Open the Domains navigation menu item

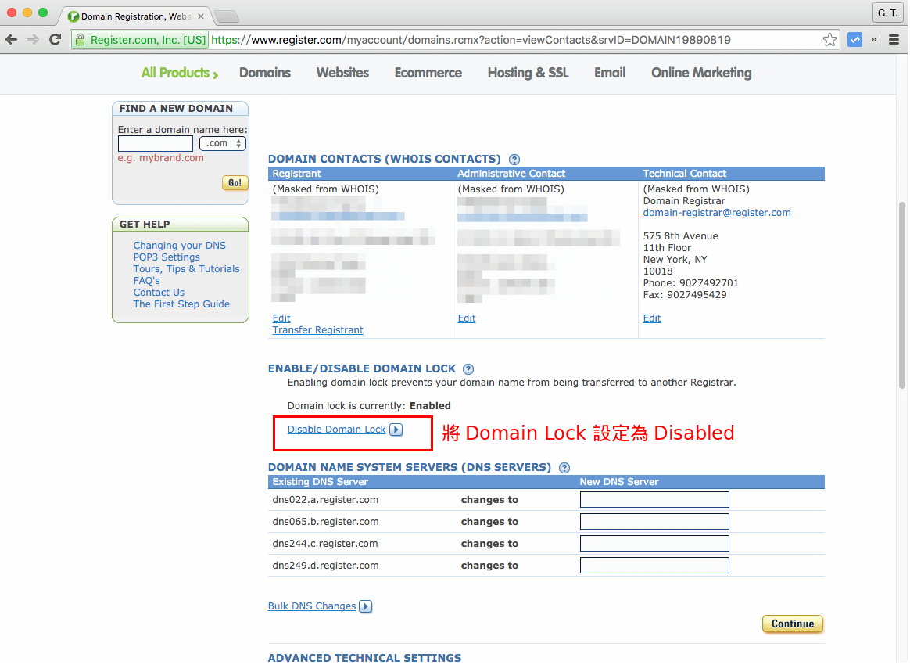pyautogui.click(x=264, y=72)
